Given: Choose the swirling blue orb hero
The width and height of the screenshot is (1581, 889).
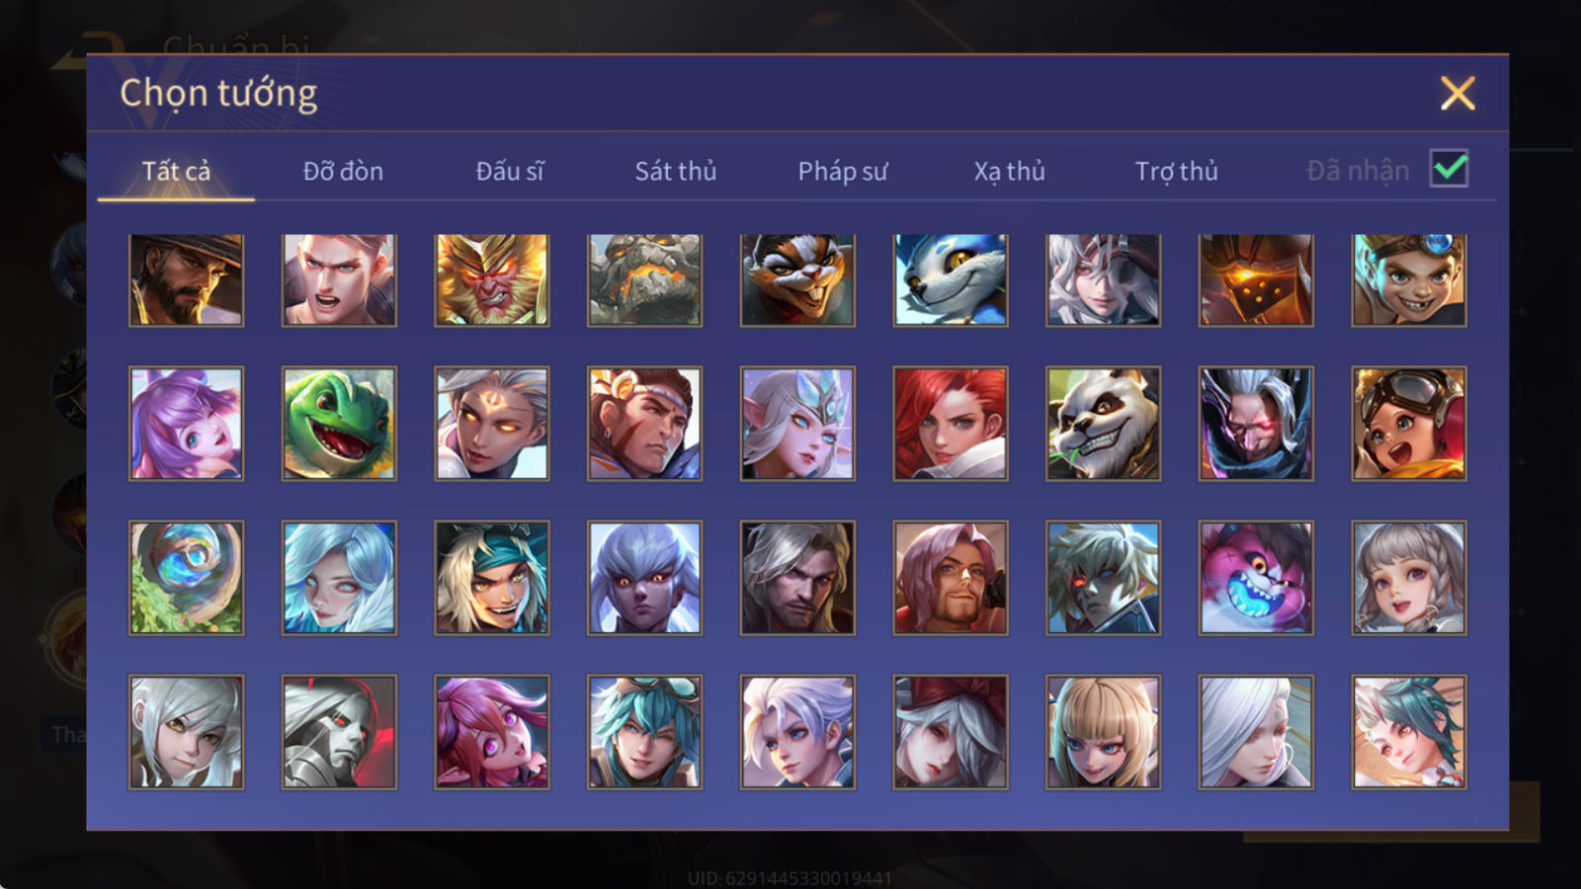Looking at the screenshot, I should [x=186, y=578].
